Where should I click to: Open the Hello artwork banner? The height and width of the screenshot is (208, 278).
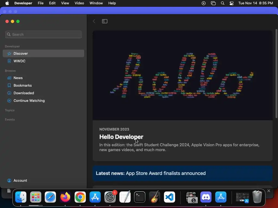coord(182,76)
